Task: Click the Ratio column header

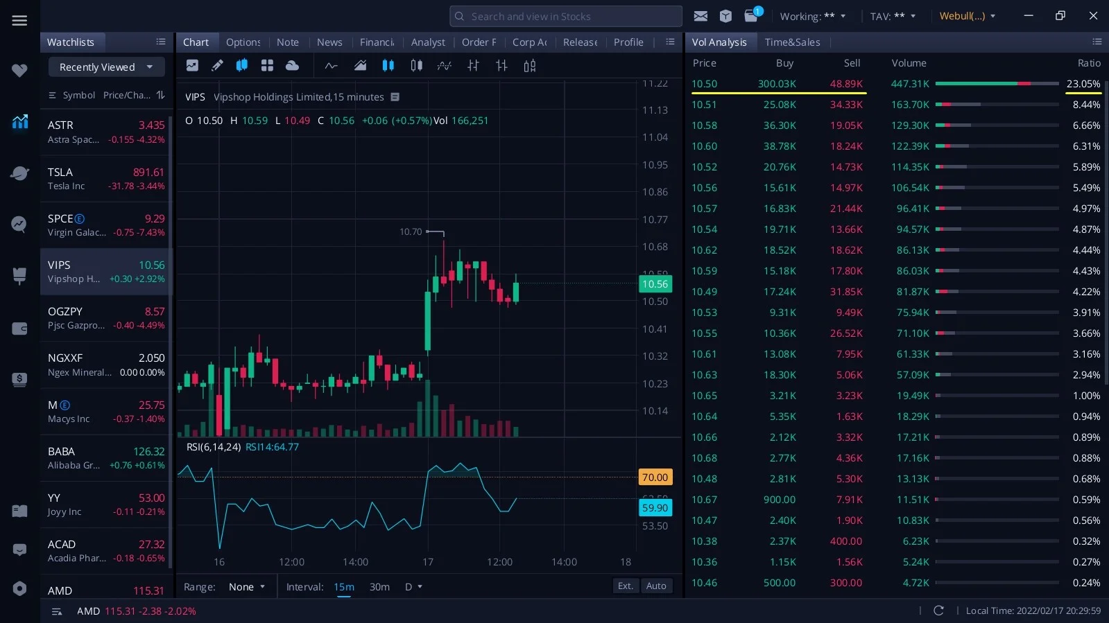Action: click(1089, 63)
